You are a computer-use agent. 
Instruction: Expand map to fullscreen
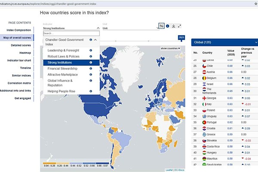coord(179,26)
